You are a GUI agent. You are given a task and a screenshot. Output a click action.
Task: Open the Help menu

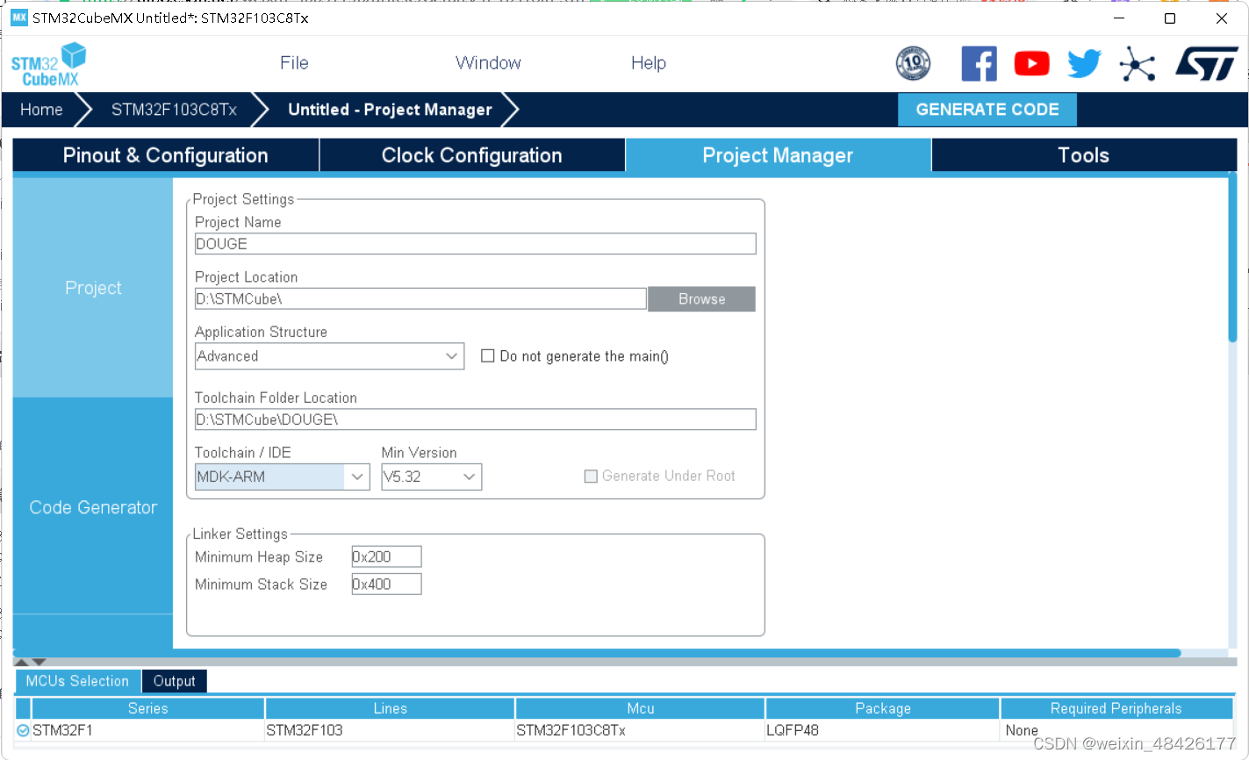coord(649,63)
